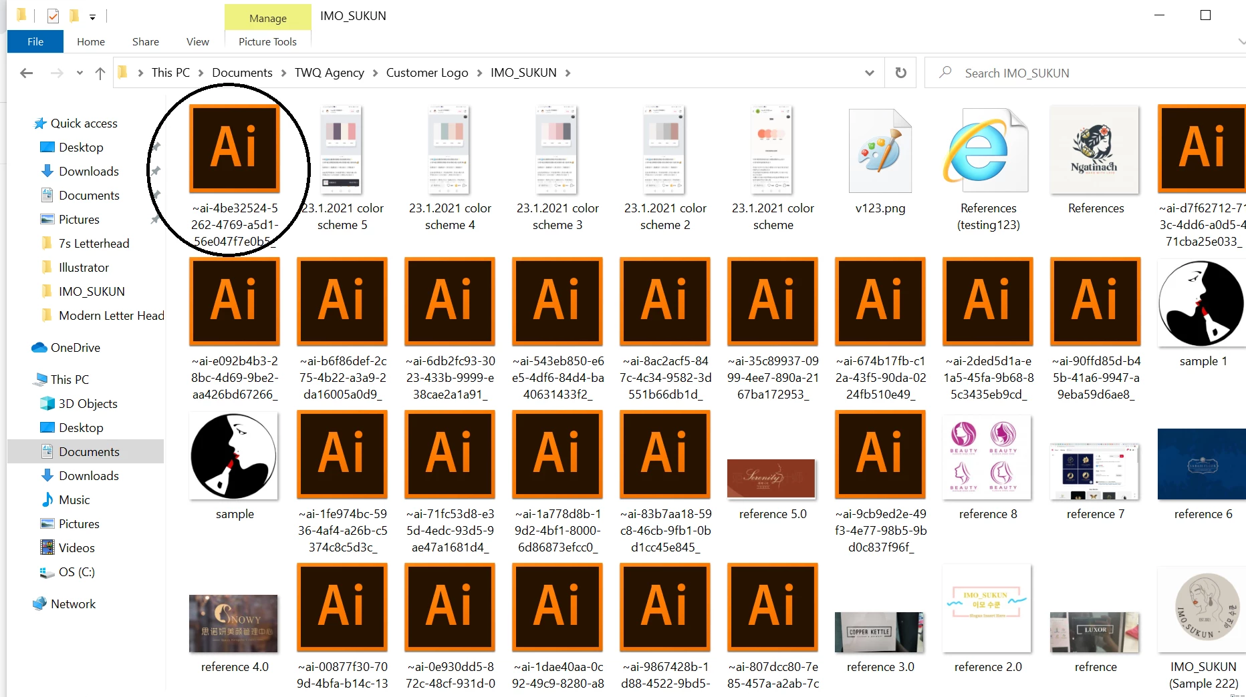Select the reference 6 blue image
Viewport: 1246px width, 697px height.
(1202, 464)
